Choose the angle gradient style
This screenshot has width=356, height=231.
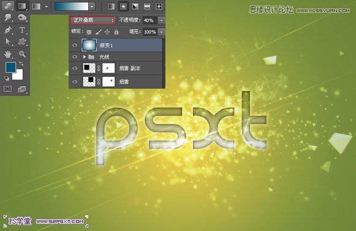pyautogui.click(x=135, y=6)
